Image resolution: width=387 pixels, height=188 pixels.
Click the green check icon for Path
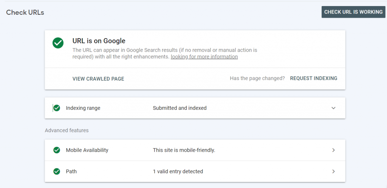click(57, 171)
